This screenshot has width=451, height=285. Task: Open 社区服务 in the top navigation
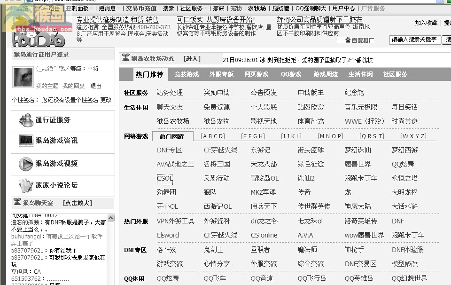(x=192, y=8)
